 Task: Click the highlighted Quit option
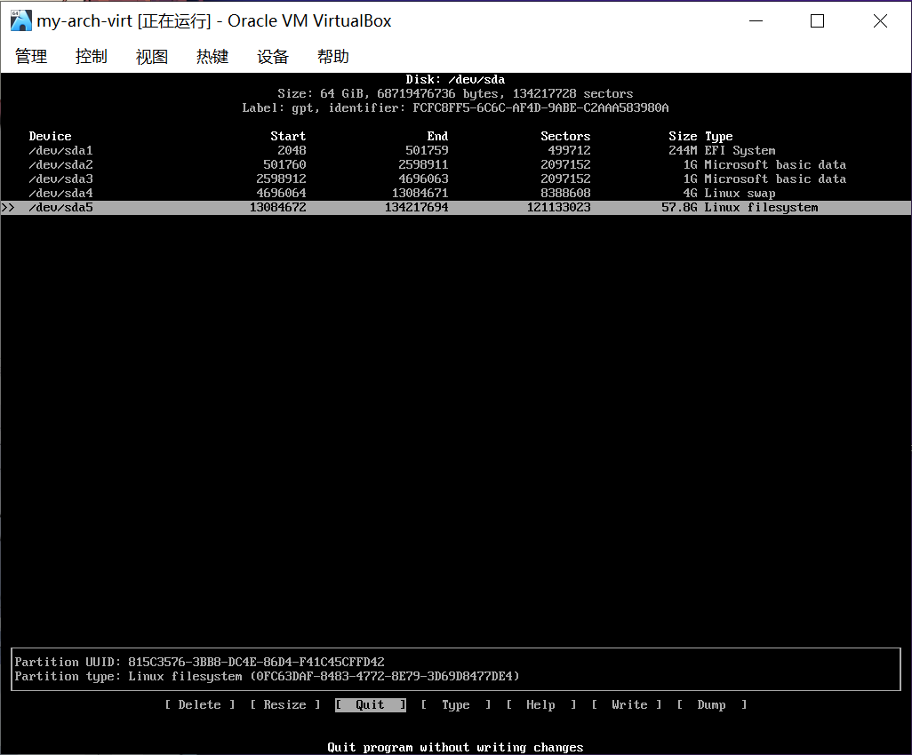pyautogui.click(x=371, y=705)
